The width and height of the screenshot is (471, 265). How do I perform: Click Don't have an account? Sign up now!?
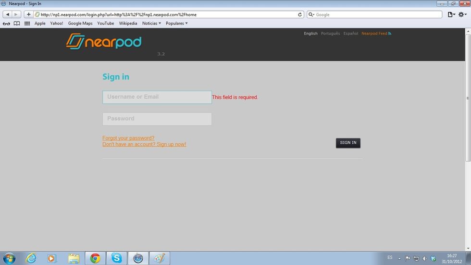144,144
